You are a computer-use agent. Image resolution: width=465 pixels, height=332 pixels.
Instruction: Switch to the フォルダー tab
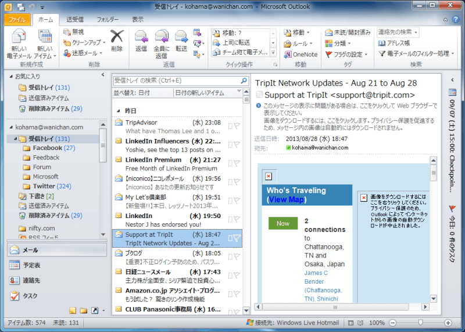108,20
